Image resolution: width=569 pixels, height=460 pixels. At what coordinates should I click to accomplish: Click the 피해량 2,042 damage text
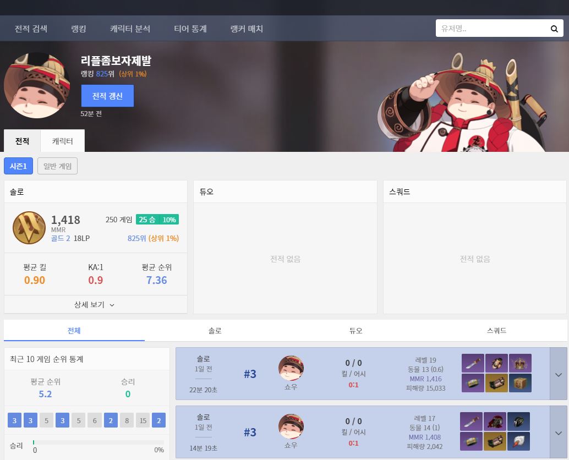[x=425, y=447]
